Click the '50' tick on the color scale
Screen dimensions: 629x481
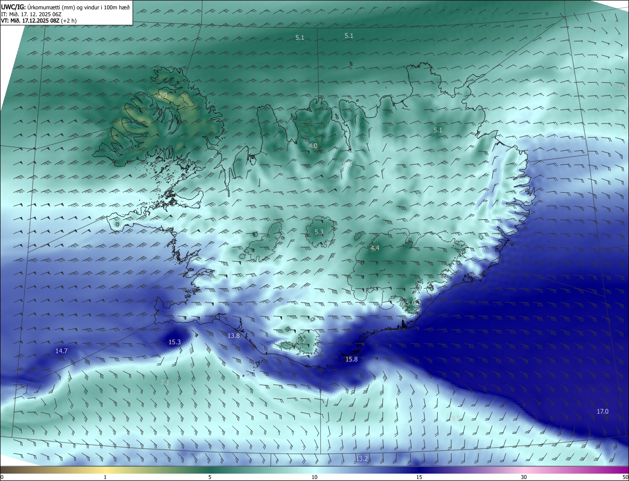tap(625, 477)
